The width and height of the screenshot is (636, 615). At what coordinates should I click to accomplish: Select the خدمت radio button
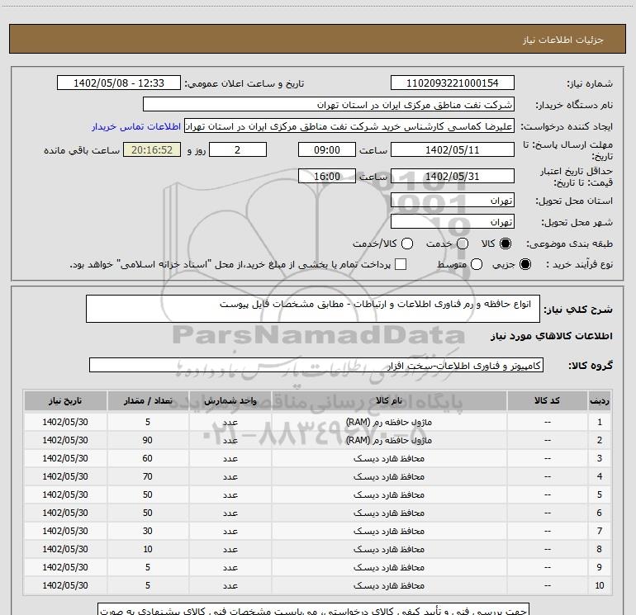pyautogui.click(x=463, y=244)
